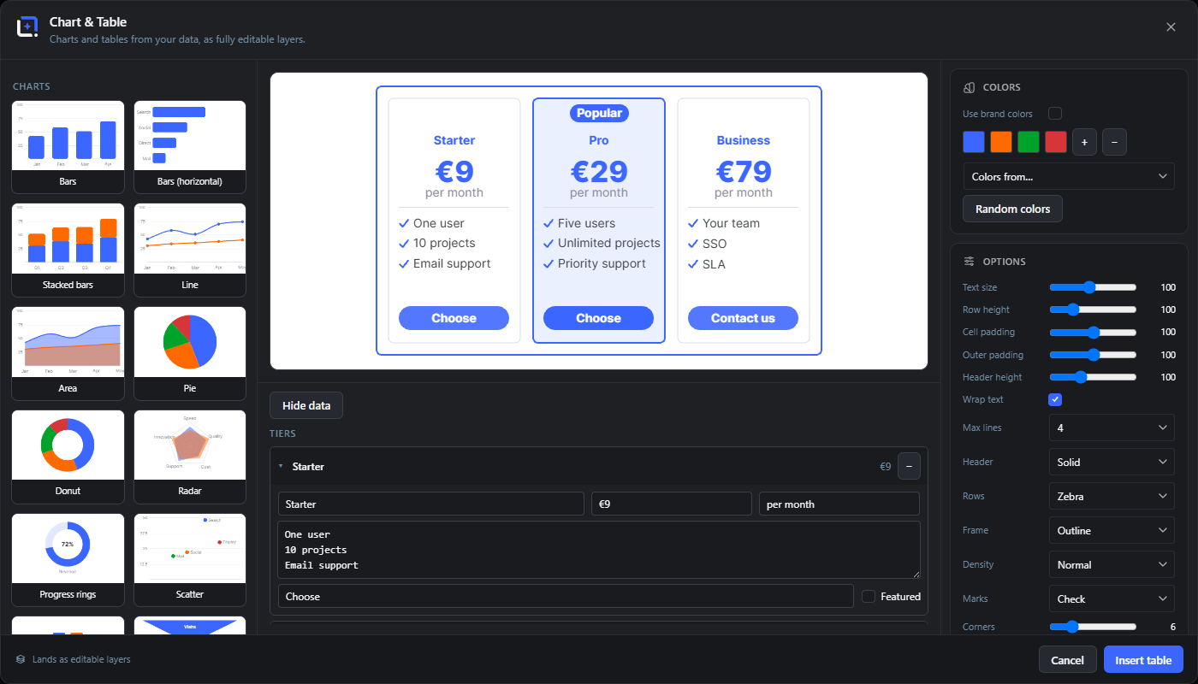Screen dimensions: 1198x684
Task: Open the 'Colors from...' dropdown
Action: (1069, 176)
